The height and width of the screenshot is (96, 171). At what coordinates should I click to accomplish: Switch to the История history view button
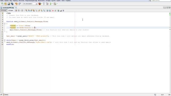11,10
